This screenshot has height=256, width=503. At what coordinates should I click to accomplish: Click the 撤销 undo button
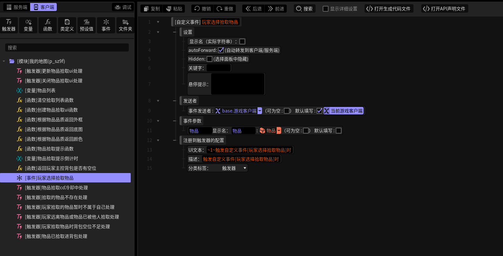click(x=202, y=9)
